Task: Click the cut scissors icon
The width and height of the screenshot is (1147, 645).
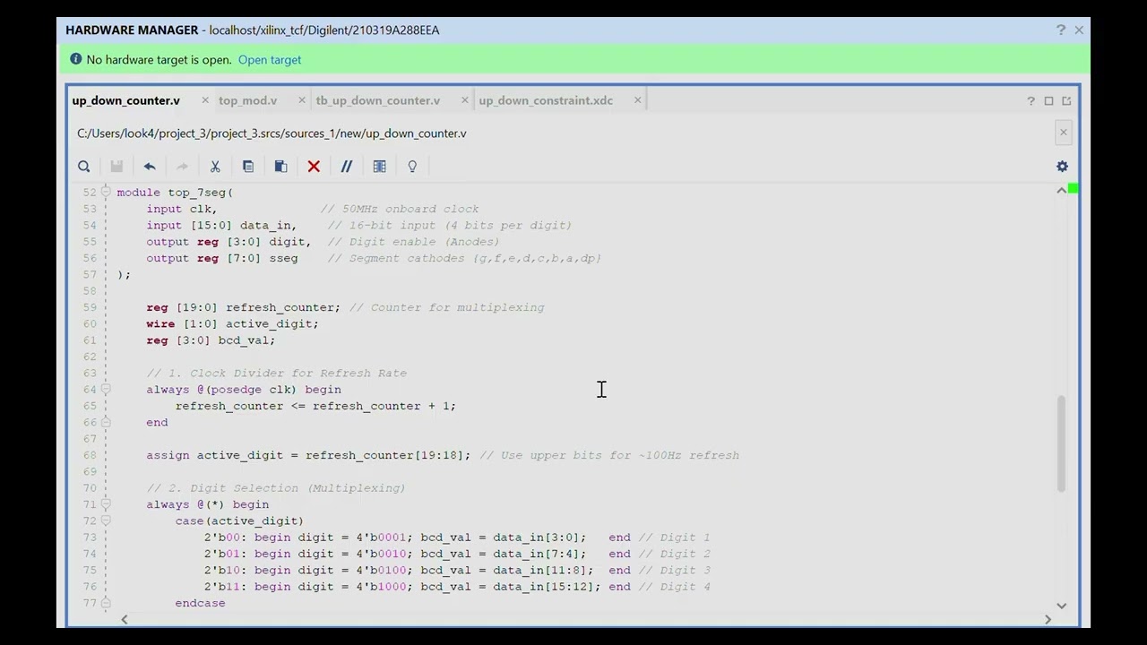Action: point(215,167)
